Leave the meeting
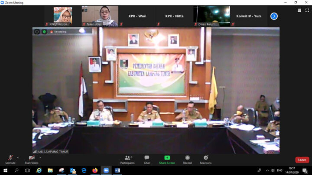 pos(302,160)
